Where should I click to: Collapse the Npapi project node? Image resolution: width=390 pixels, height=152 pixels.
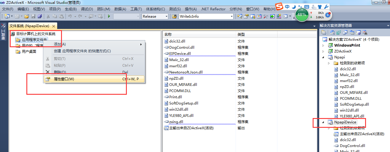pos(323,57)
